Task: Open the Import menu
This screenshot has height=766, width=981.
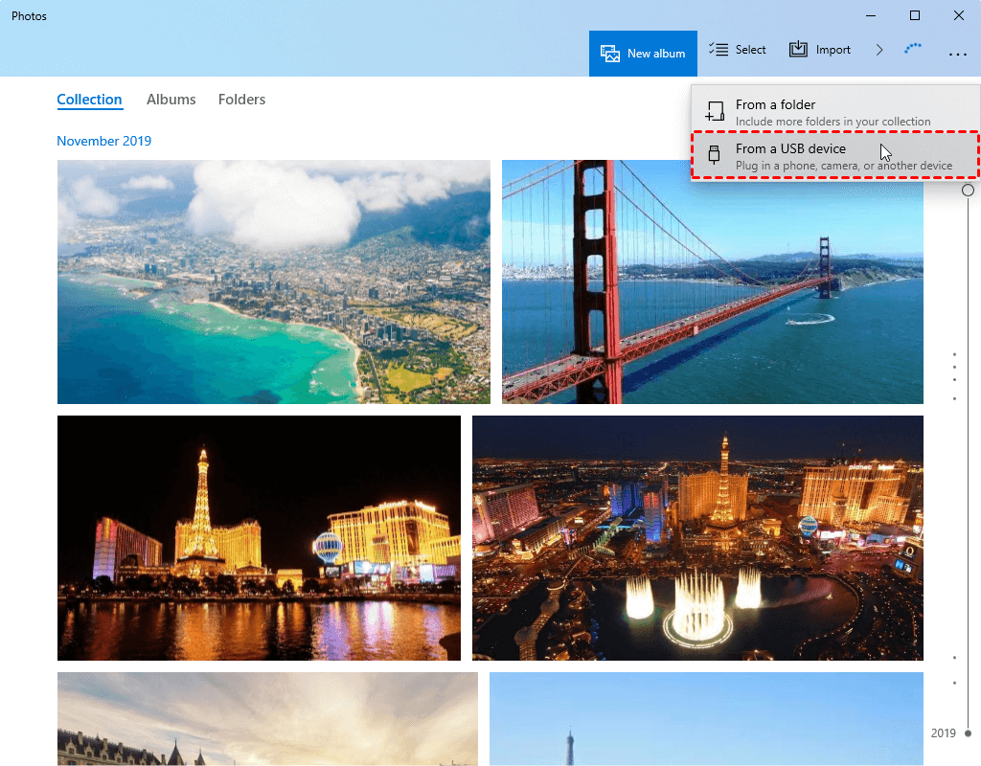Action: [x=820, y=50]
